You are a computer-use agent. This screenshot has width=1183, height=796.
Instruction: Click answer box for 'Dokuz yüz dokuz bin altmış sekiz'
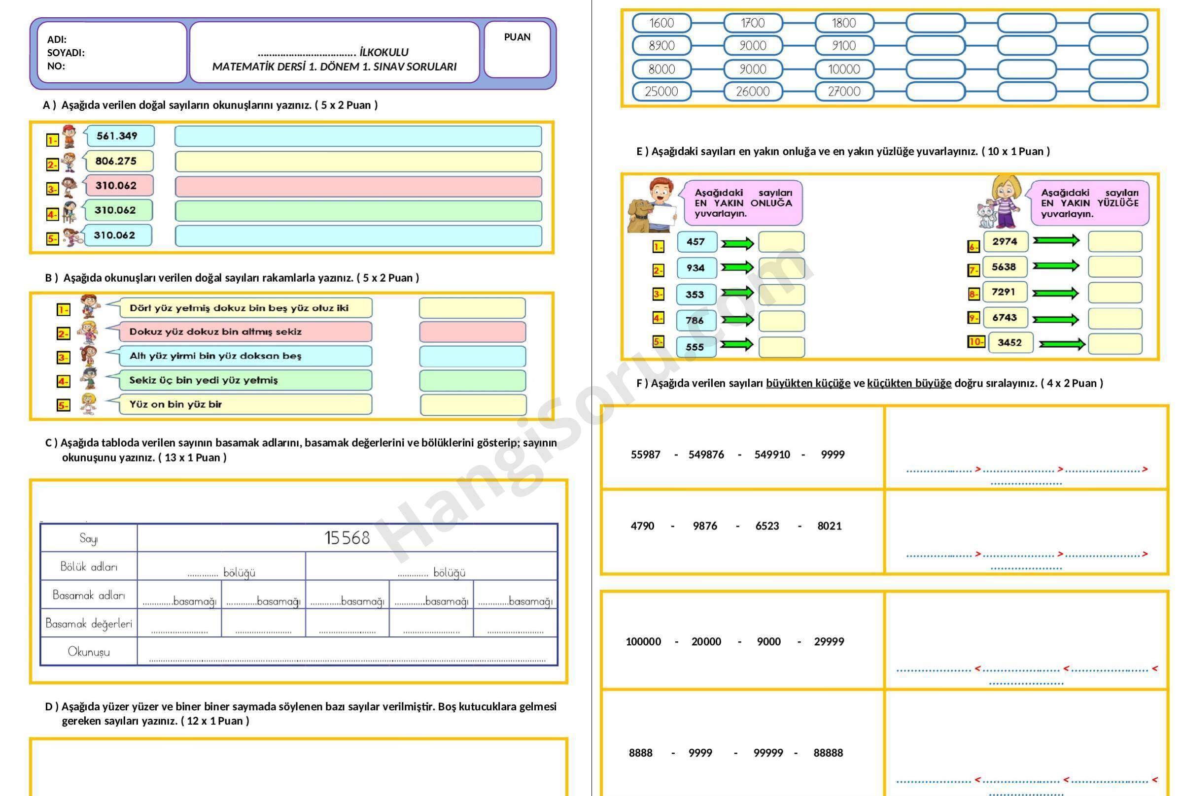pos(472,332)
